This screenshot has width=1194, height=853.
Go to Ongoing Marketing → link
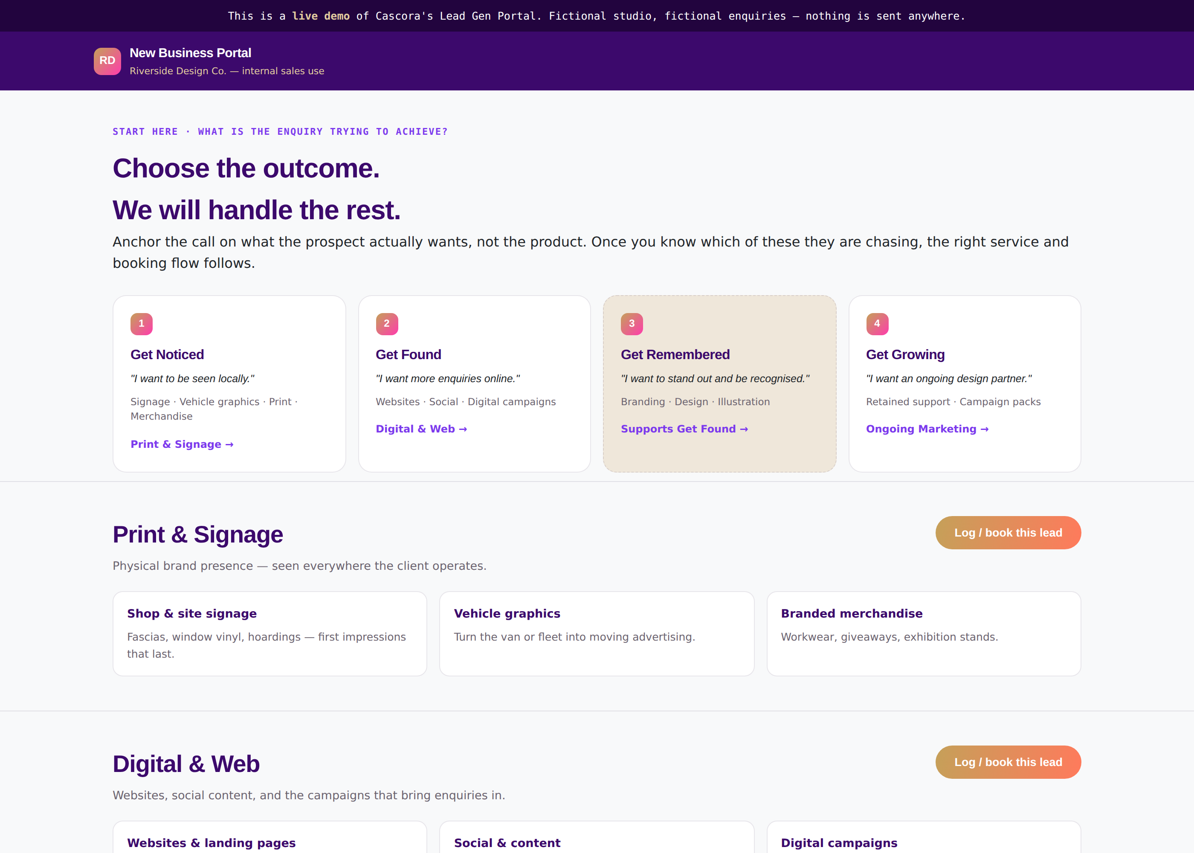[x=927, y=429]
